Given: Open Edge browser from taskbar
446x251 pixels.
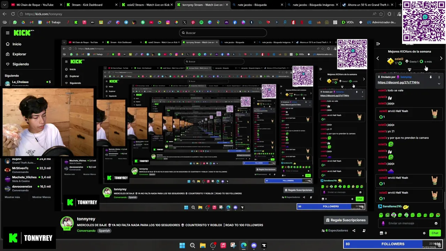Looking at the screenshot, I should click(244, 245).
